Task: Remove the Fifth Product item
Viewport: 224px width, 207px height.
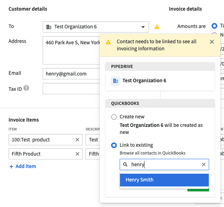Action: [77, 154]
